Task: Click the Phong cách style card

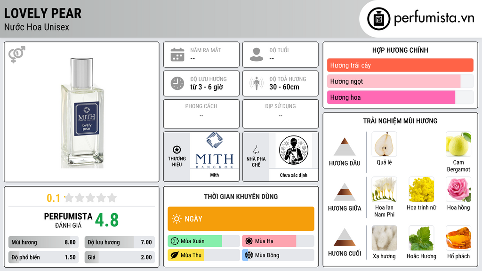Action: [x=201, y=114]
